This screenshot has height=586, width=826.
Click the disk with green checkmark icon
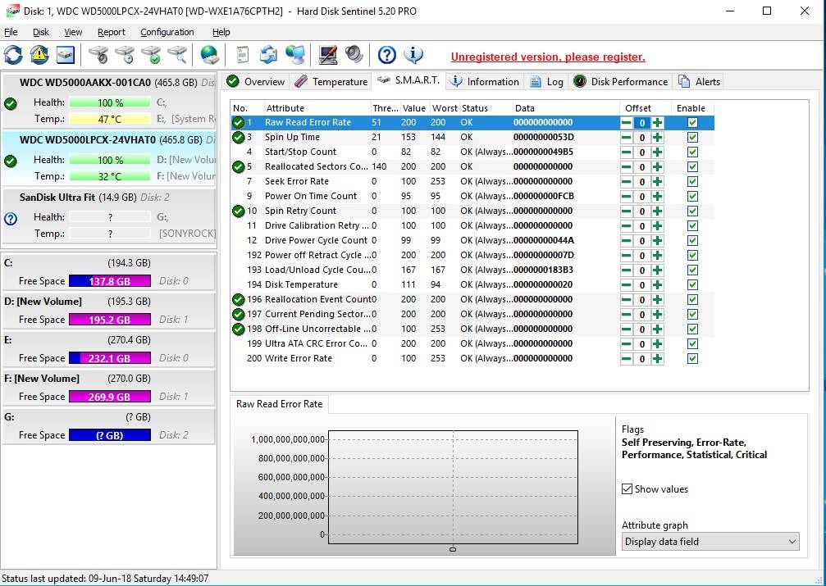point(151,55)
